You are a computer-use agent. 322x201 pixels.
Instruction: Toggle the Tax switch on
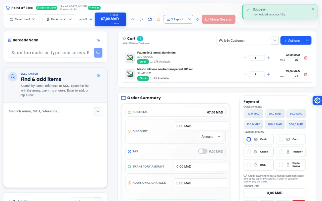click(x=203, y=151)
